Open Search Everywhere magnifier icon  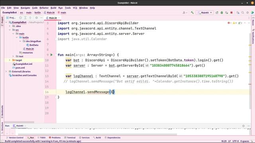point(243,12)
